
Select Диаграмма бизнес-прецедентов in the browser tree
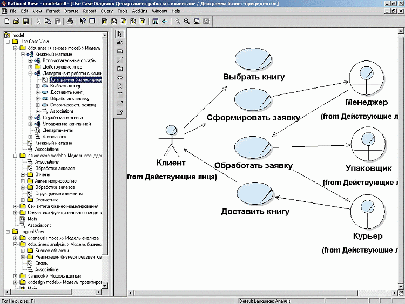76,79
